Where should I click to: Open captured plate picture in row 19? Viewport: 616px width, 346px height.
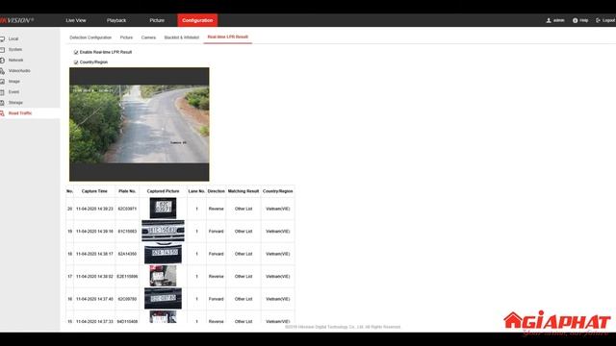coord(163,231)
